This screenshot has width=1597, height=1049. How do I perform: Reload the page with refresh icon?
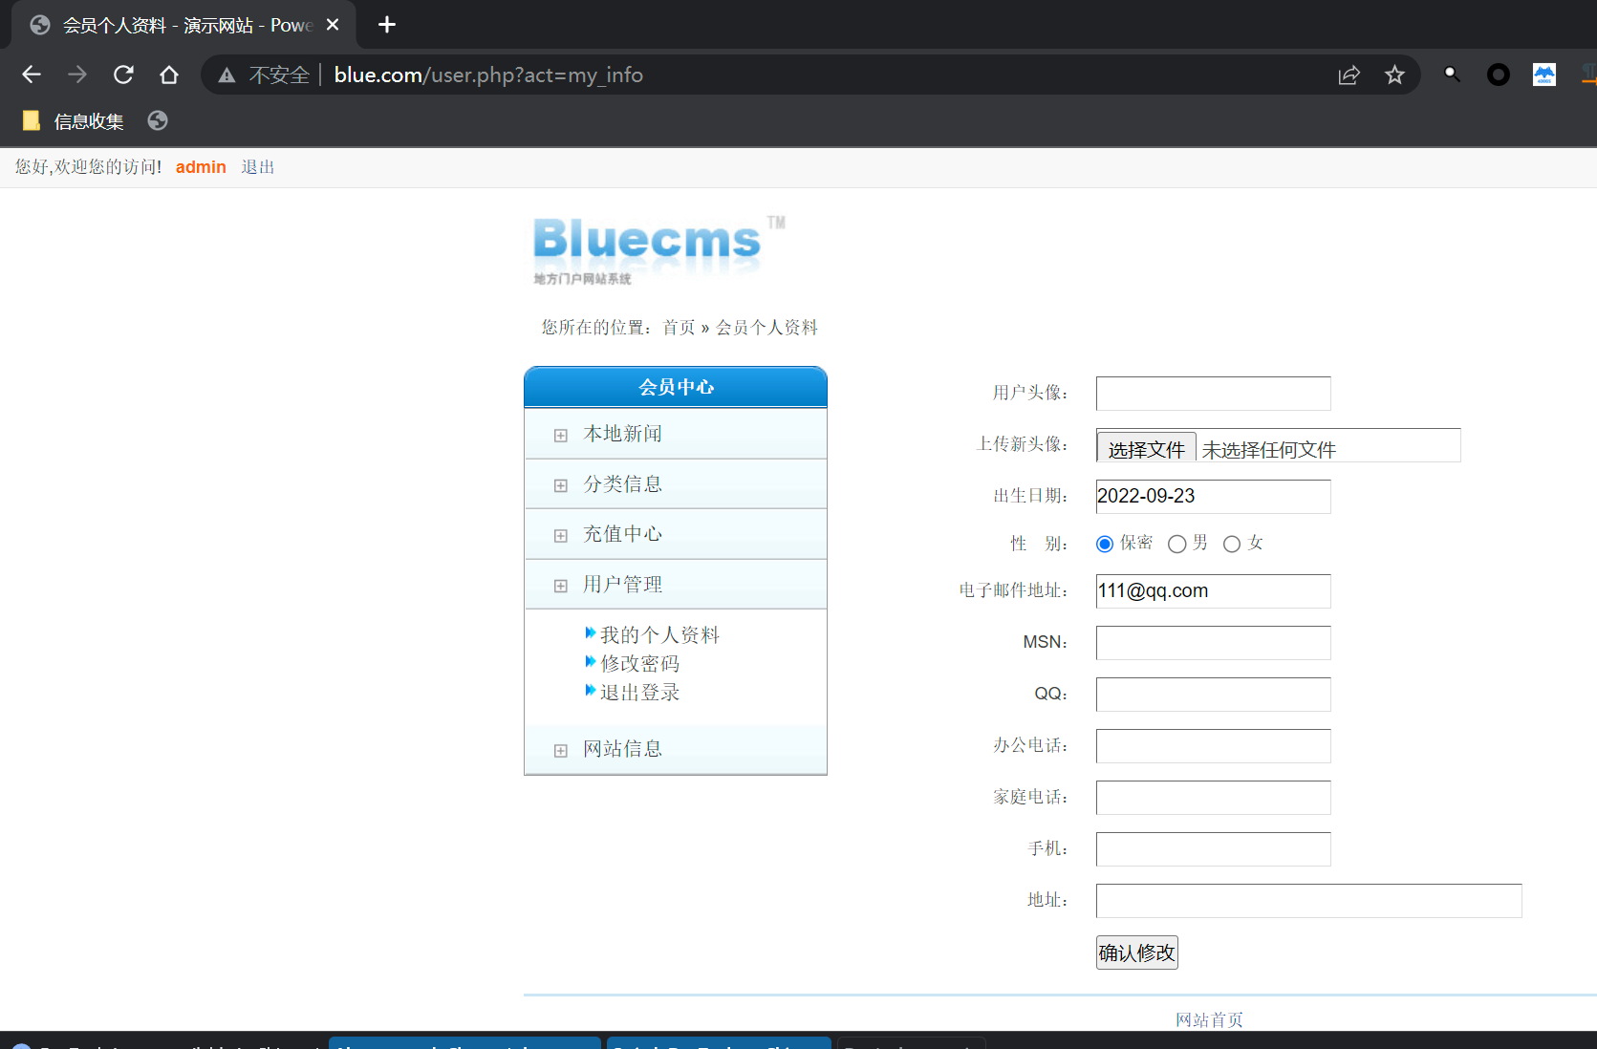tap(123, 75)
